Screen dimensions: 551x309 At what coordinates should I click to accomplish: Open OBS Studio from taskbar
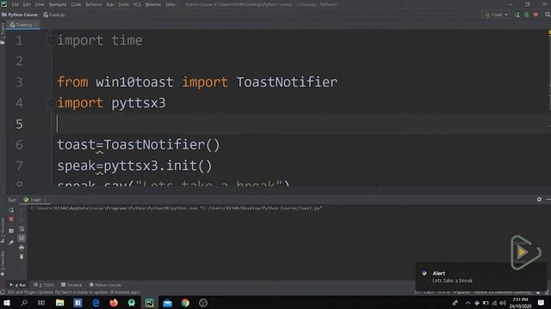pos(203,303)
